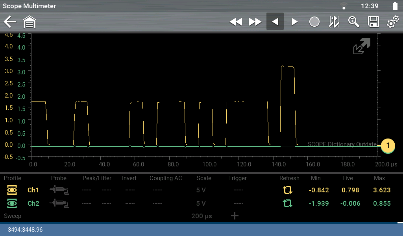Open the Ch1 probe selection

(x=59, y=190)
